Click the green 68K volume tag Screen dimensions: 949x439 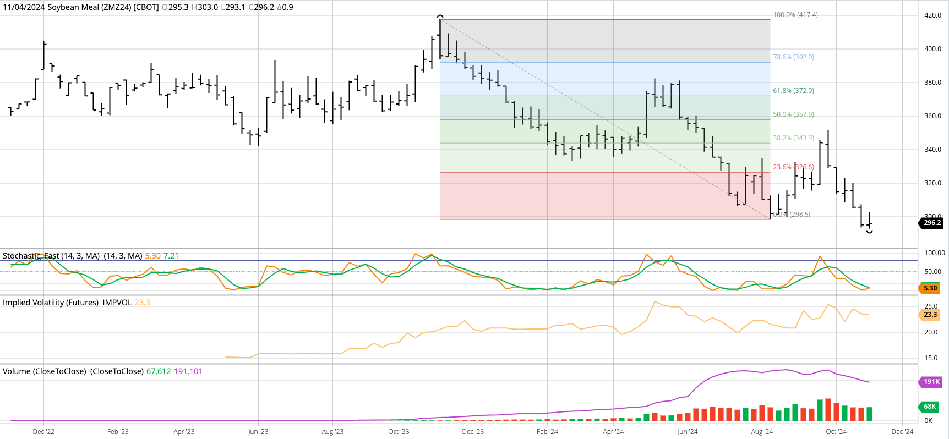pos(930,407)
